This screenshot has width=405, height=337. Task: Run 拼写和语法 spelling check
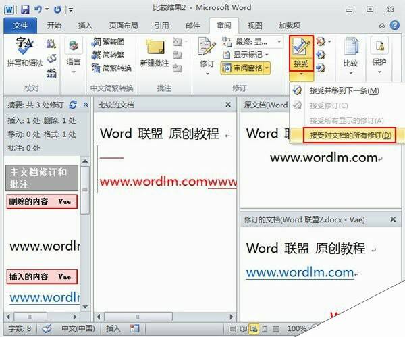pyautogui.click(x=25, y=53)
